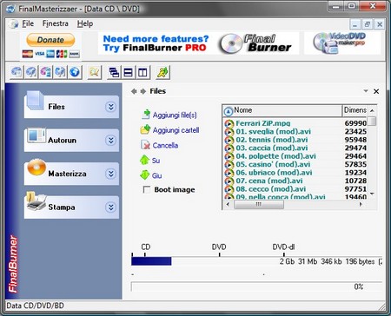
Task: Select 04. polpette (mod).avi in list
Action: (275, 156)
